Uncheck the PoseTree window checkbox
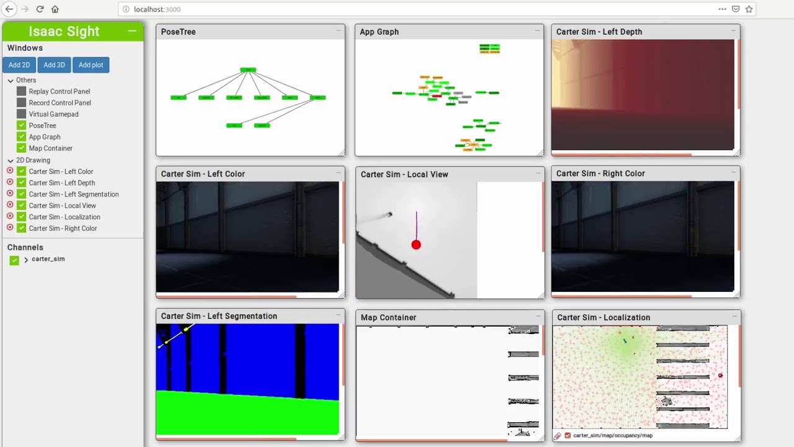This screenshot has width=794, height=447. 22,125
